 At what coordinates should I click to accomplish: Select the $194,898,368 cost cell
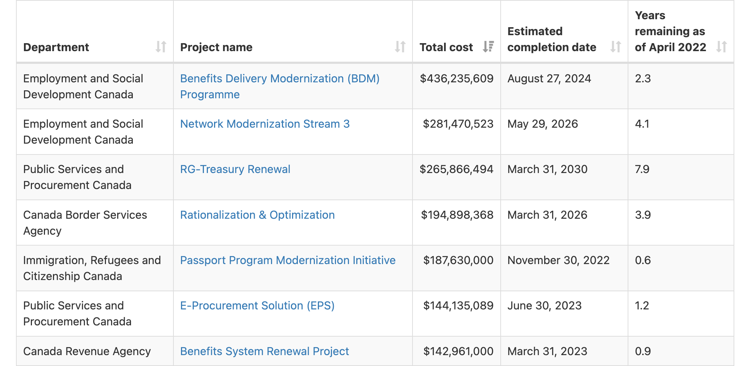[456, 223]
